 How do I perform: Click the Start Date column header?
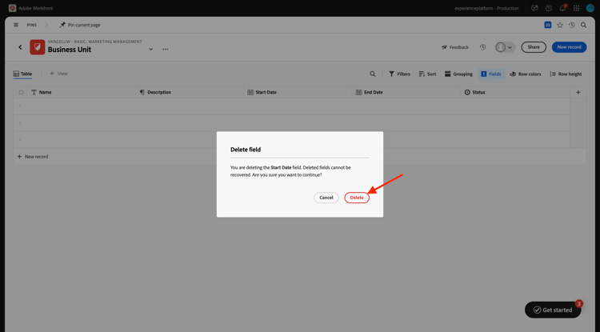(298, 92)
